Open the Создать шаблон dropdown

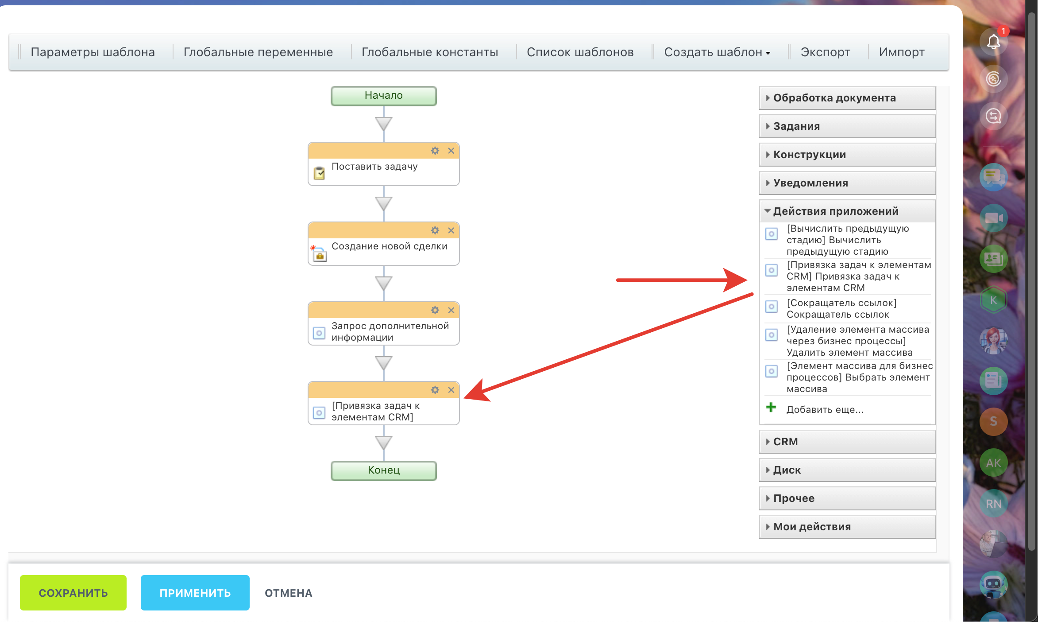click(717, 52)
